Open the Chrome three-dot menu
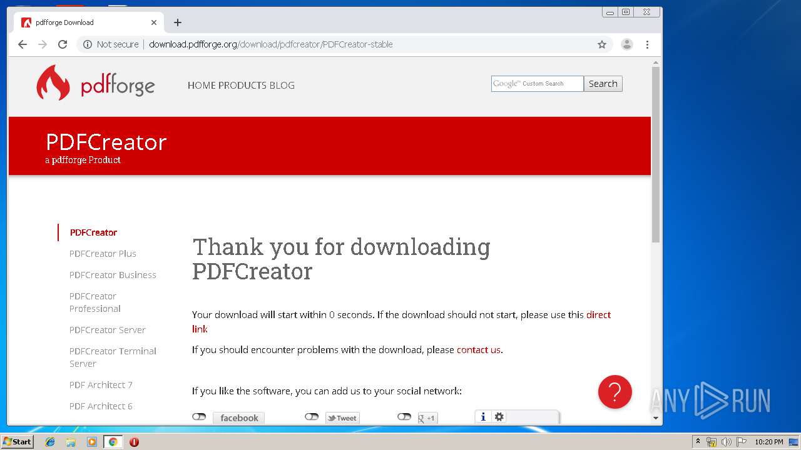 (647, 44)
